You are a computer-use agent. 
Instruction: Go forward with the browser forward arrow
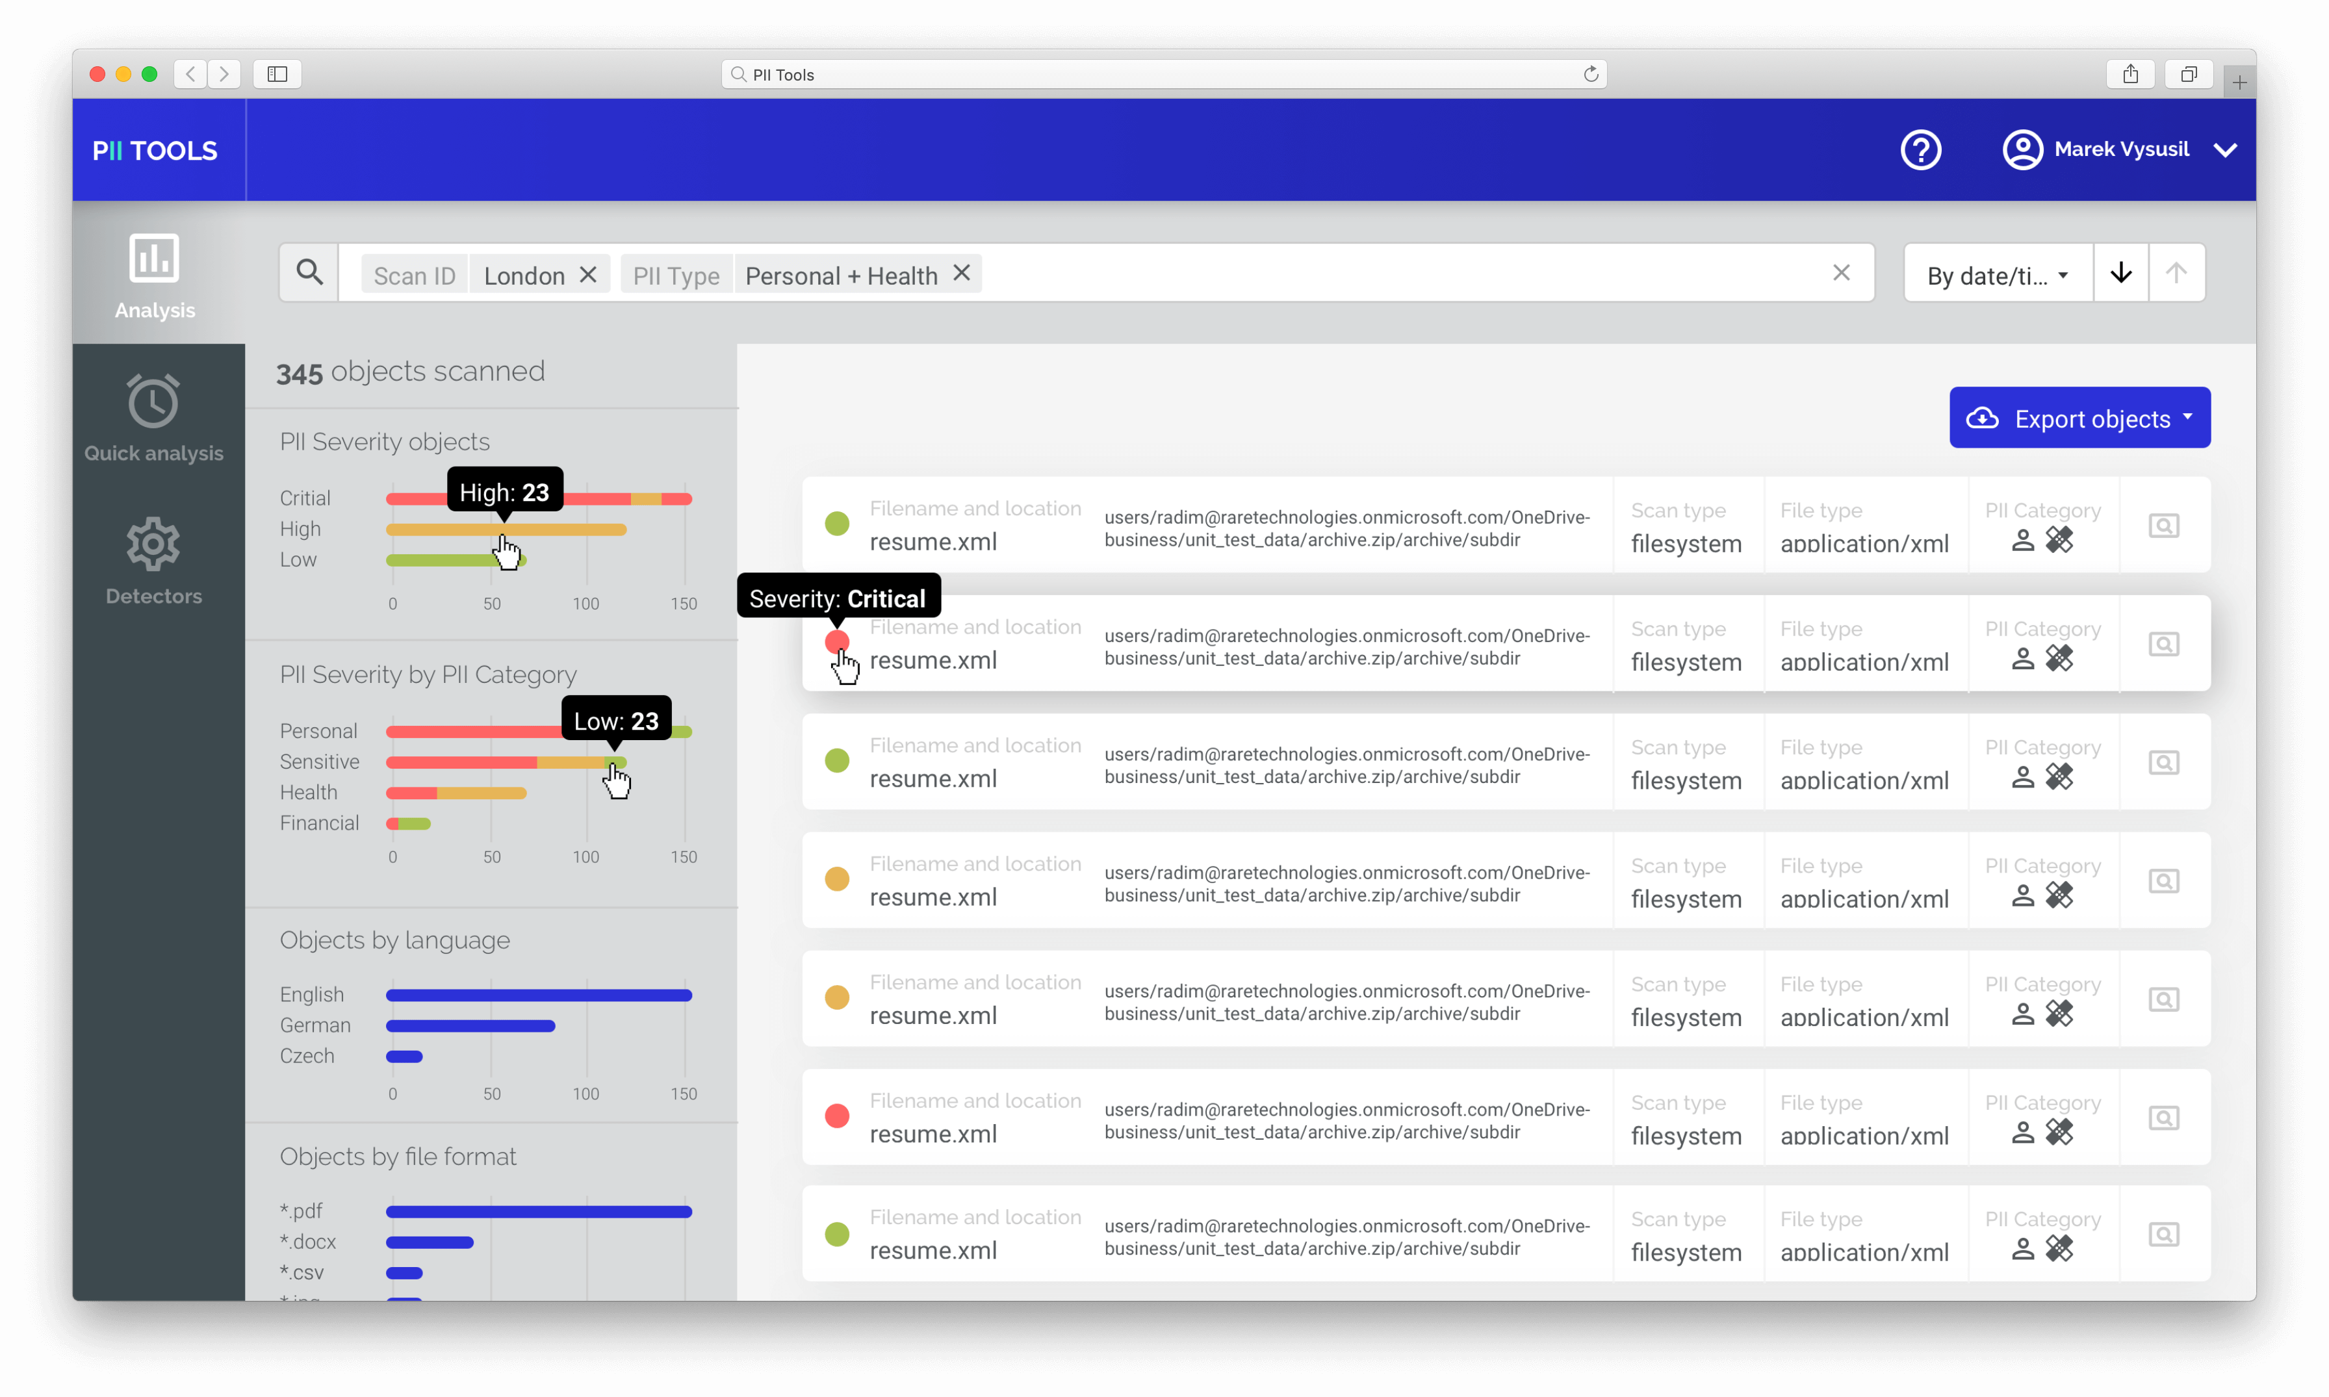224,74
